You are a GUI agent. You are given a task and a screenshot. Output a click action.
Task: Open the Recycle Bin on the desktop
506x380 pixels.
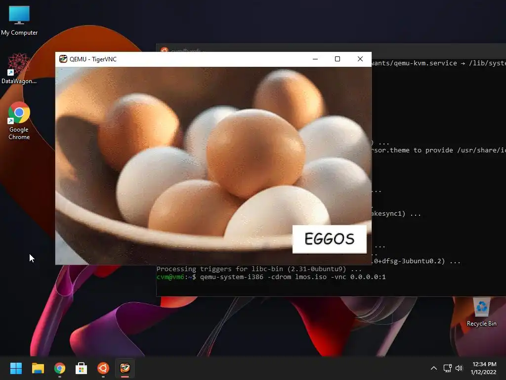point(481,312)
